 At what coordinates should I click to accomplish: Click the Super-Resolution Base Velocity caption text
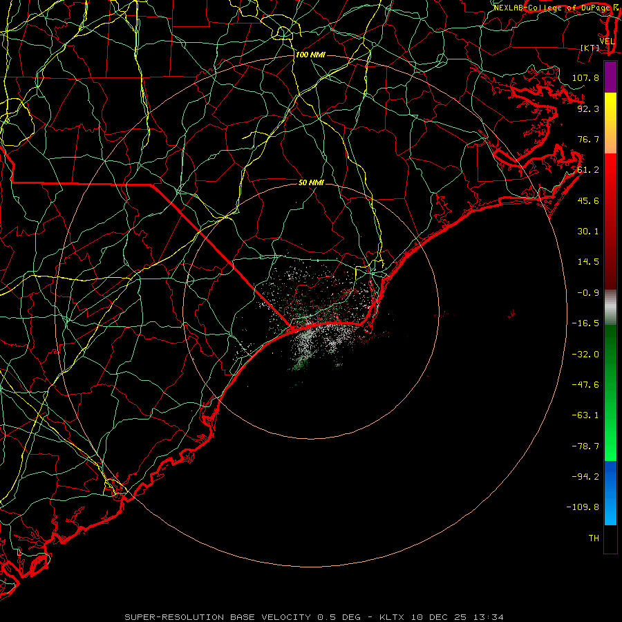click(x=314, y=617)
